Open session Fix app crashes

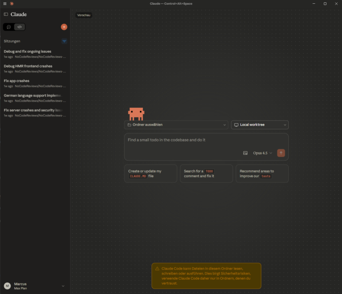35,83
